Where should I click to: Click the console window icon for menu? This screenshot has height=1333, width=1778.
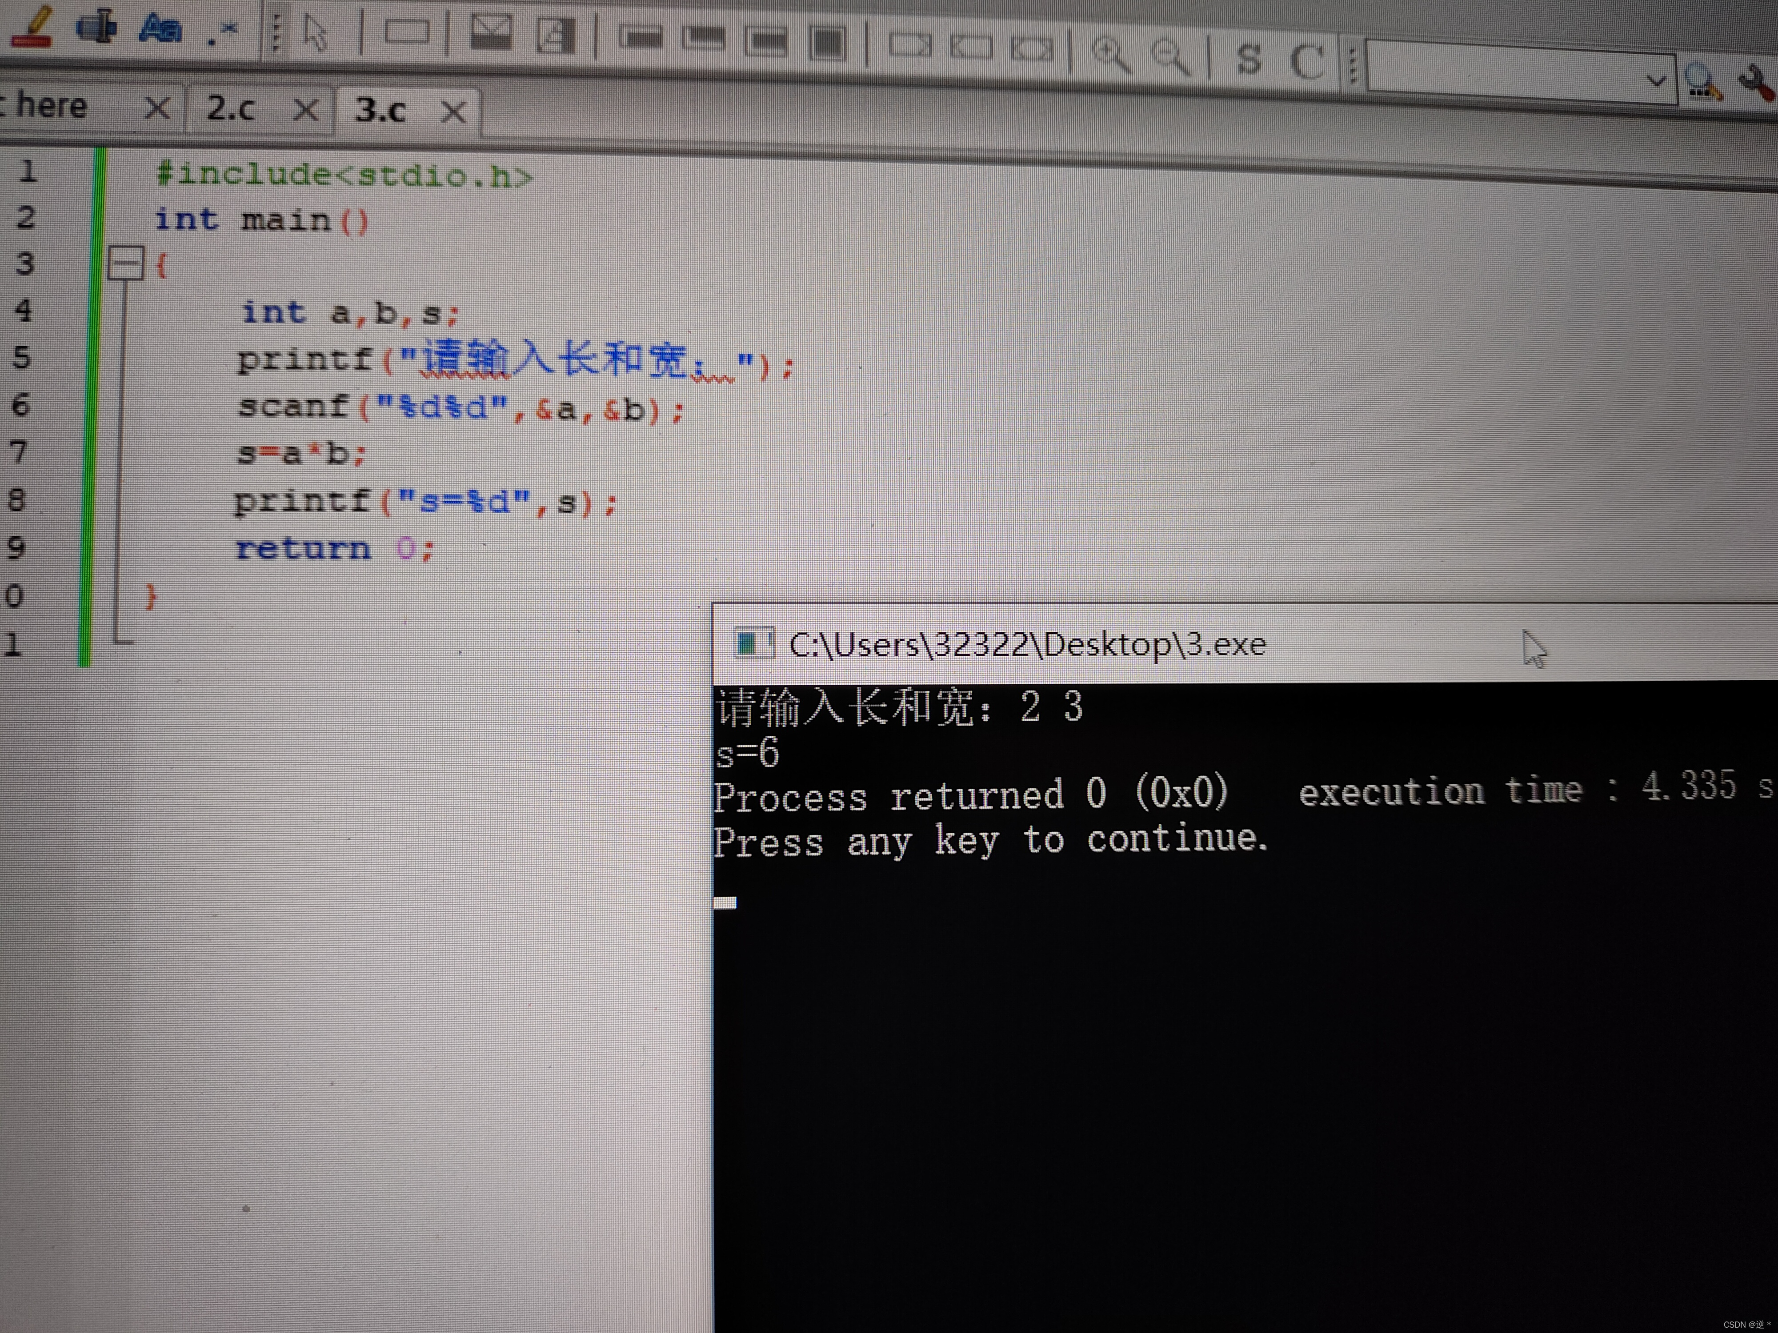(x=753, y=643)
